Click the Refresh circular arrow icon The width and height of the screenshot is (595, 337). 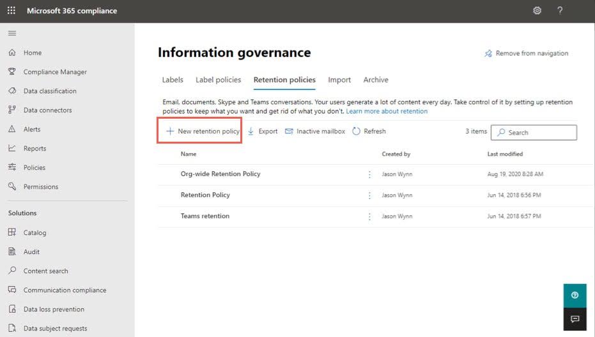[356, 131]
